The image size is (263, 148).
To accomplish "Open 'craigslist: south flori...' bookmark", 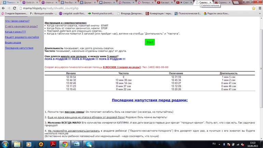I will click(x=72, y=13).
